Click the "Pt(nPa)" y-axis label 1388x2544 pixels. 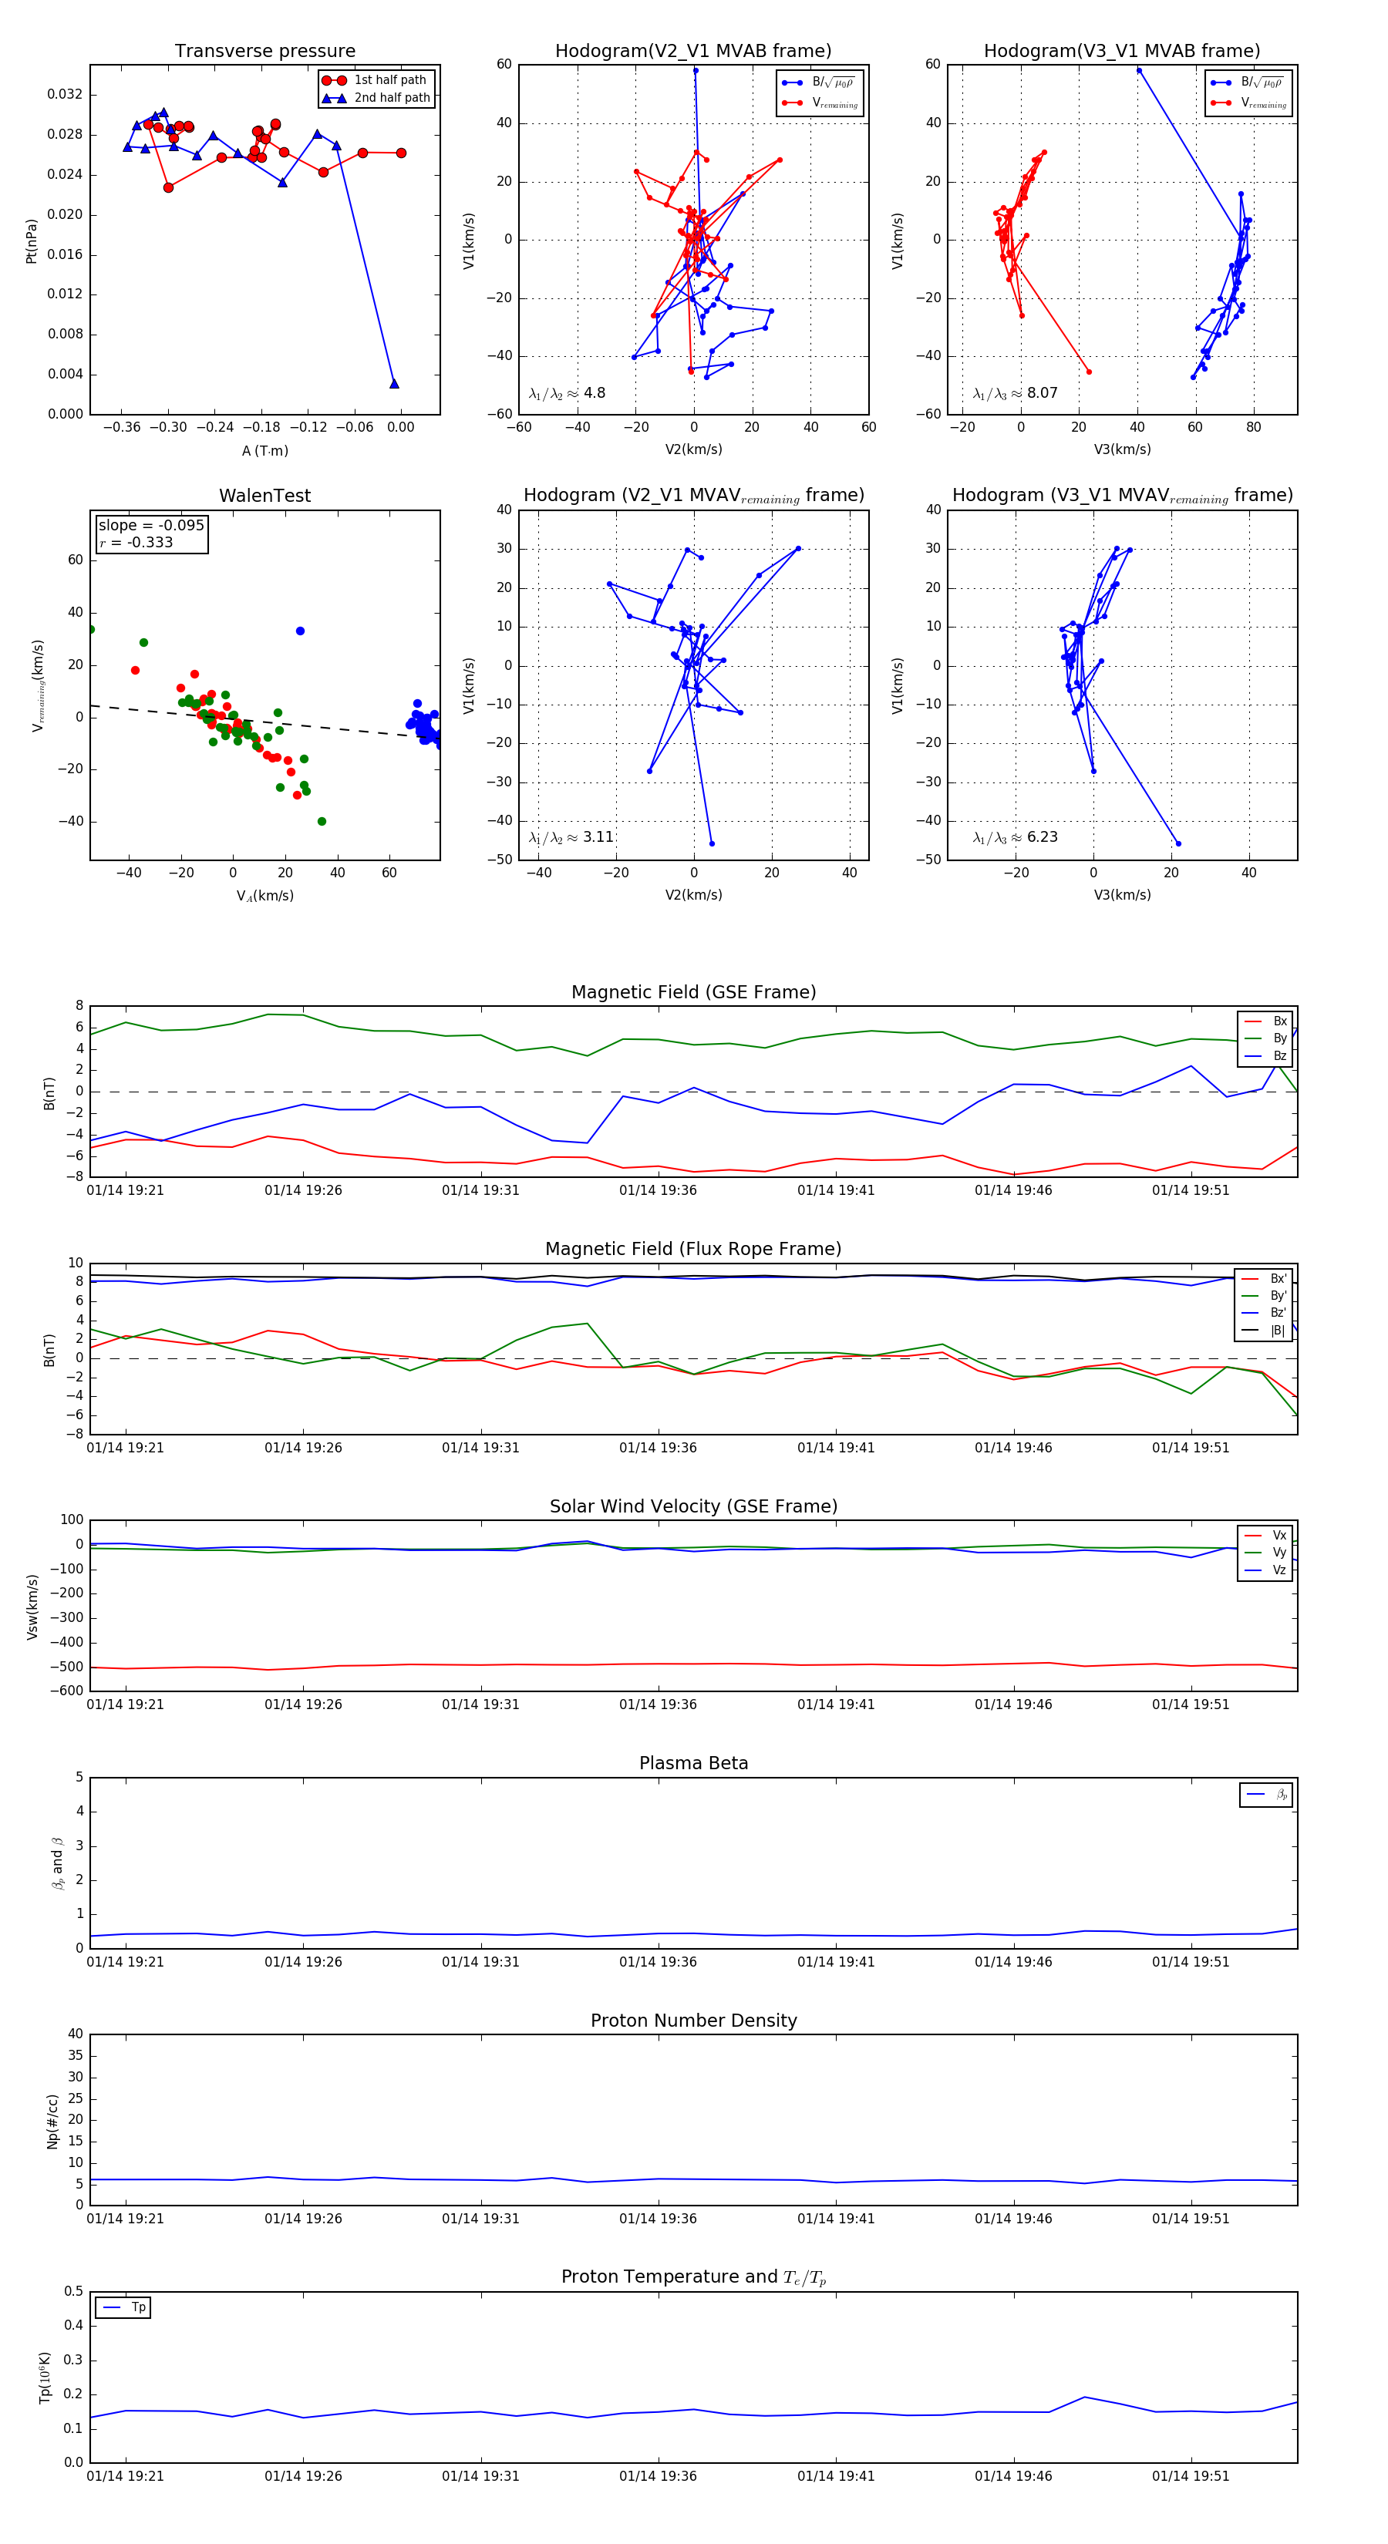tap(32, 240)
